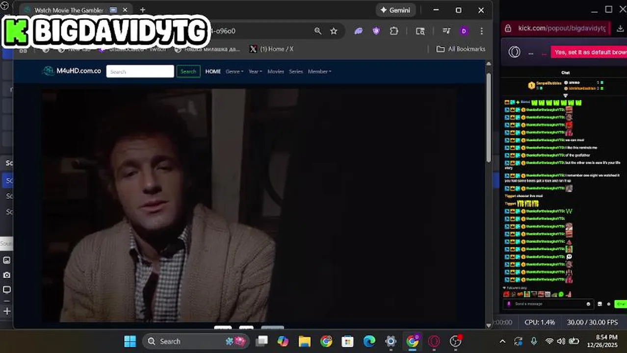The image size is (627, 353).
Task: Click the camera icon in OBS sidebar
Action: pos(7,275)
